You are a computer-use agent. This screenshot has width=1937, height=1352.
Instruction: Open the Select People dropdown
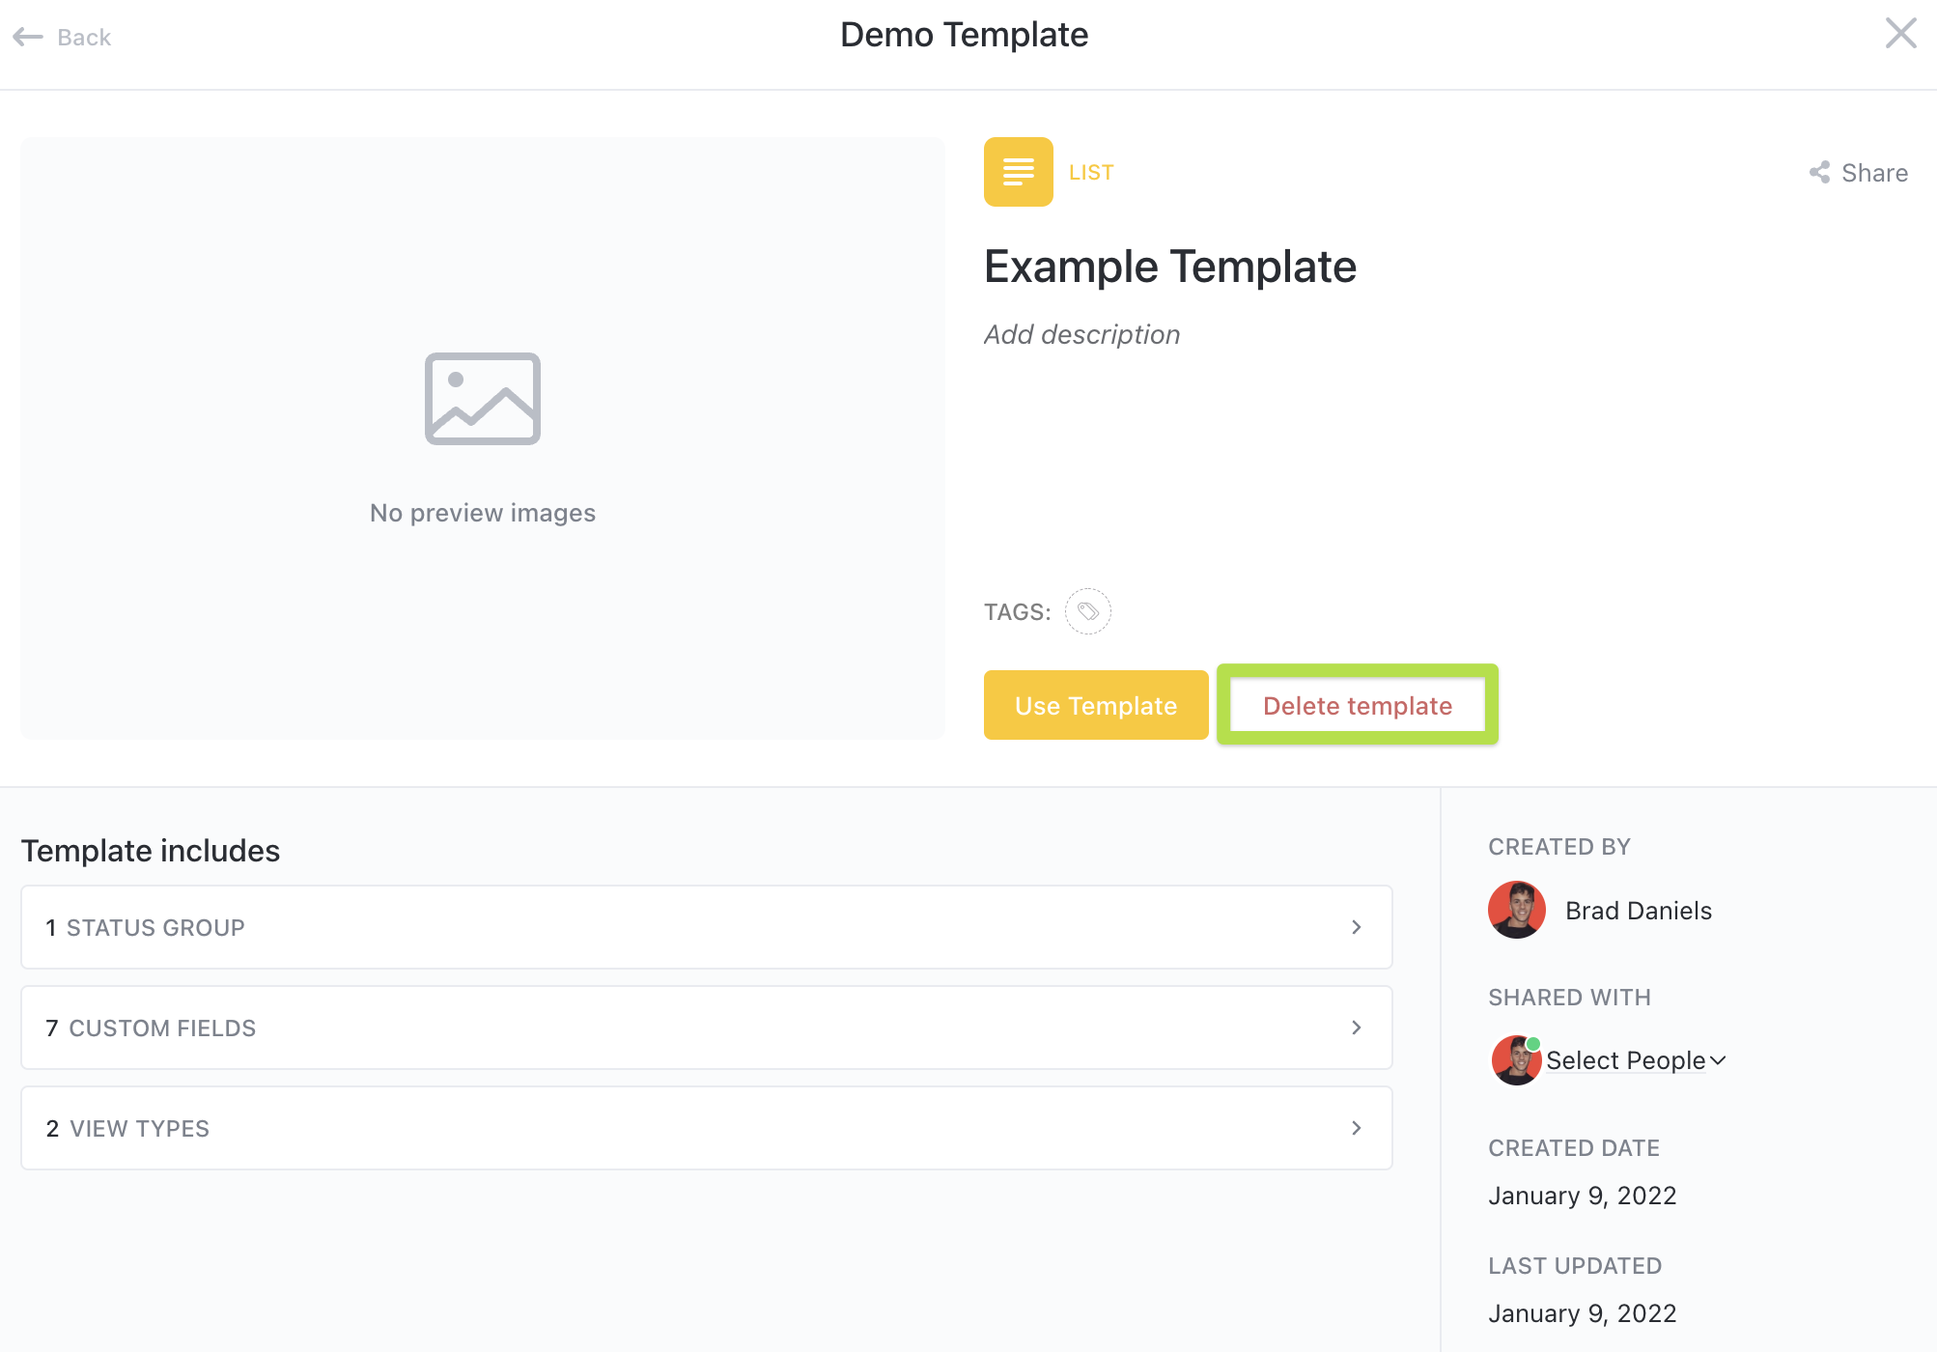(1636, 1060)
